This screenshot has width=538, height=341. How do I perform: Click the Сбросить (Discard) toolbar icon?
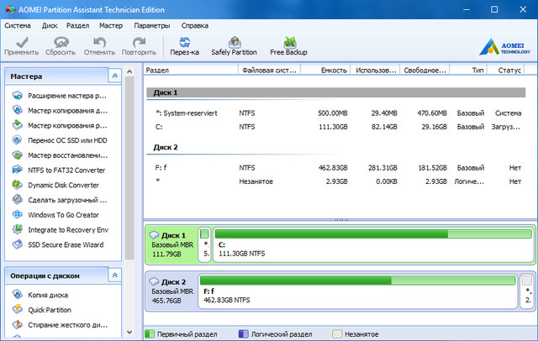[x=60, y=45]
